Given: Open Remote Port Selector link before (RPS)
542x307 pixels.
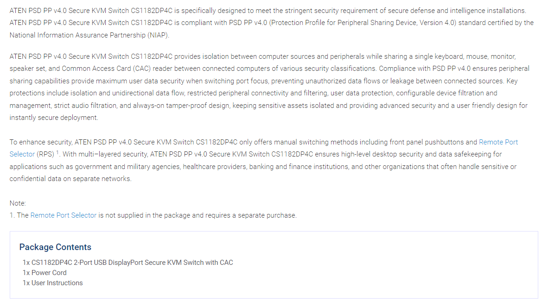Looking at the screenshot, I should click(x=498, y=142).
